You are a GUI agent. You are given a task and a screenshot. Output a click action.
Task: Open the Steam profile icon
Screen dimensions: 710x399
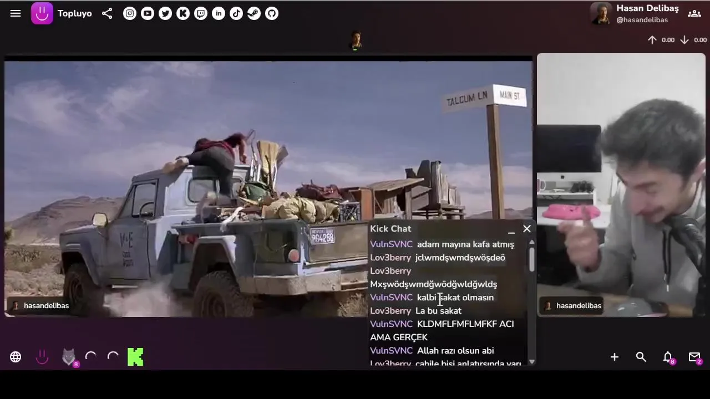[x=254, y=13]
